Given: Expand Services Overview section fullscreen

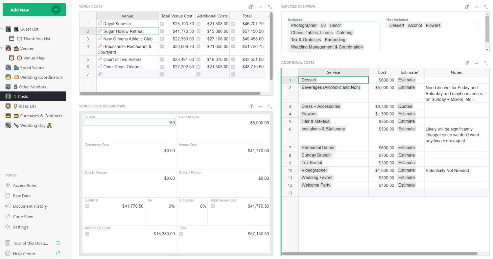Looking at the screenshot, I should point(486,7).
